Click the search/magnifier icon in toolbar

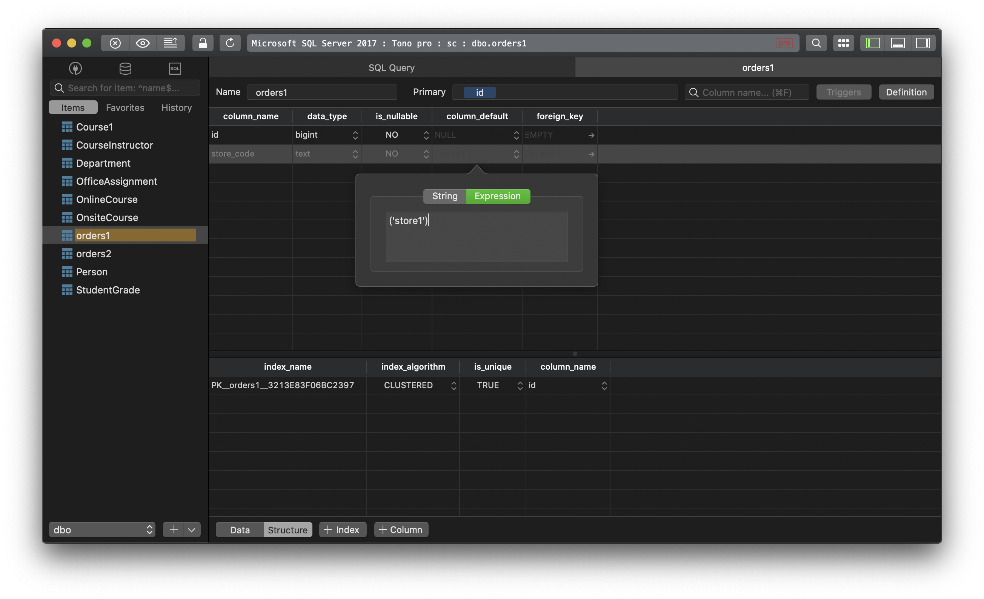(815, 42)
